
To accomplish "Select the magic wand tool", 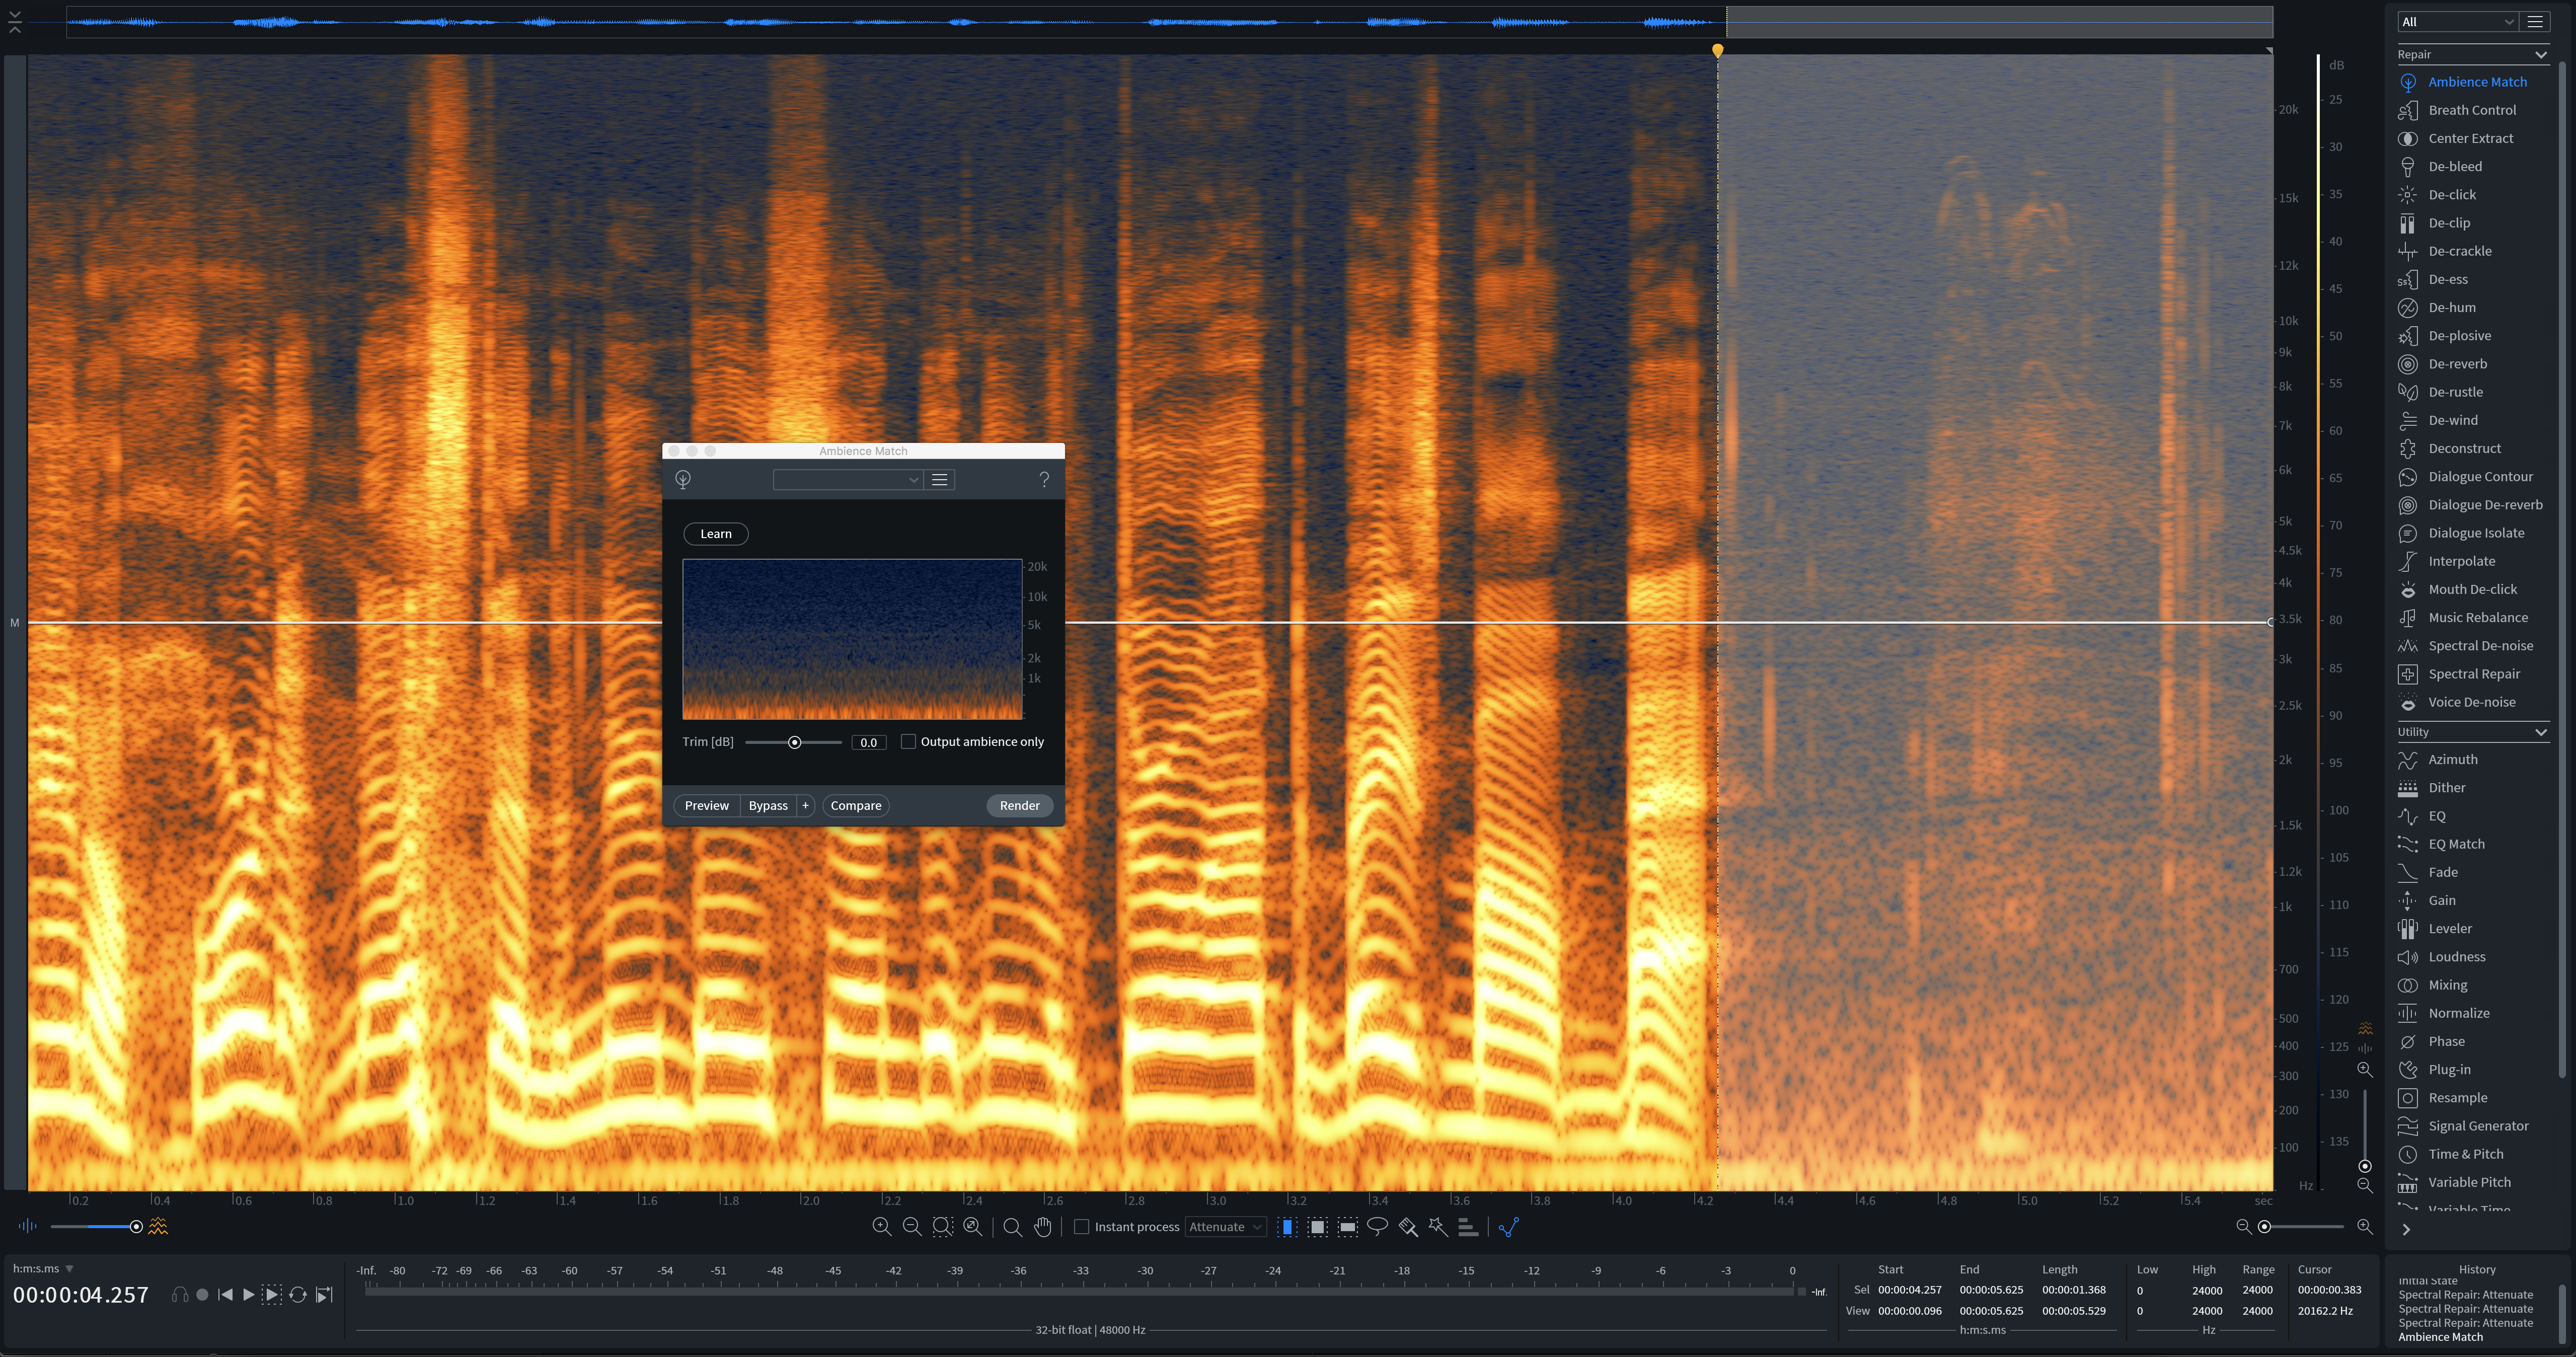I will pyautogui.click(x=1438, y=1227).
